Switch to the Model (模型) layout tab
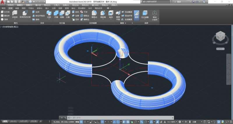Image resolution: width=233 pixels, height=124 pixels. click(5, 121)
